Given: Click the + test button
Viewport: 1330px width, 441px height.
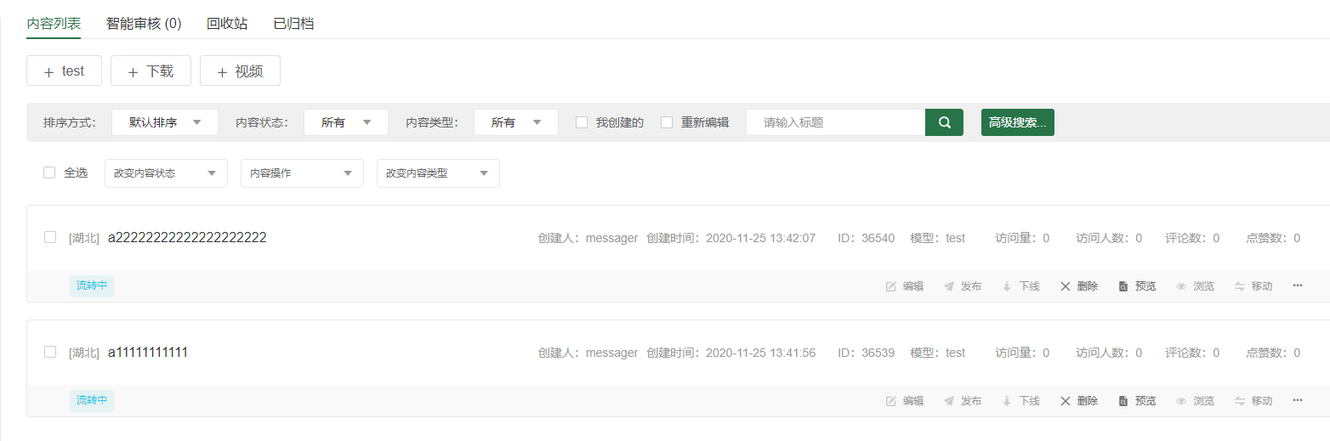Looking at the screenshot, I should point(64,71).
